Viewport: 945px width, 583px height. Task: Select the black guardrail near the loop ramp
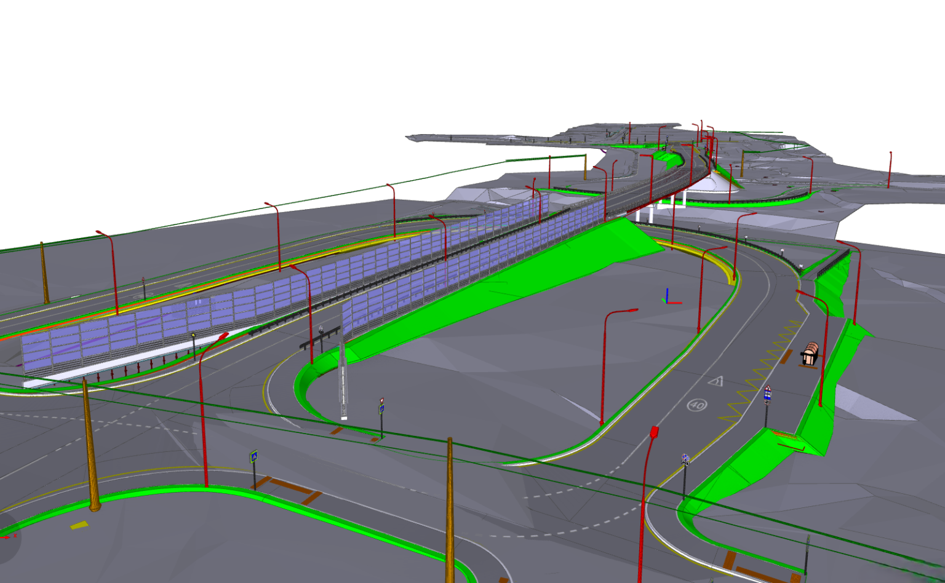pos(319,338)
